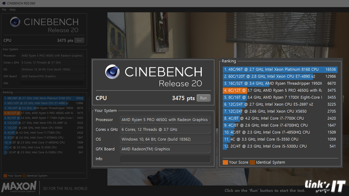The width and height of the screenshot is (349, 196).
Task: Select the Core i5-3550 ranking row
Action: point(44,147)
